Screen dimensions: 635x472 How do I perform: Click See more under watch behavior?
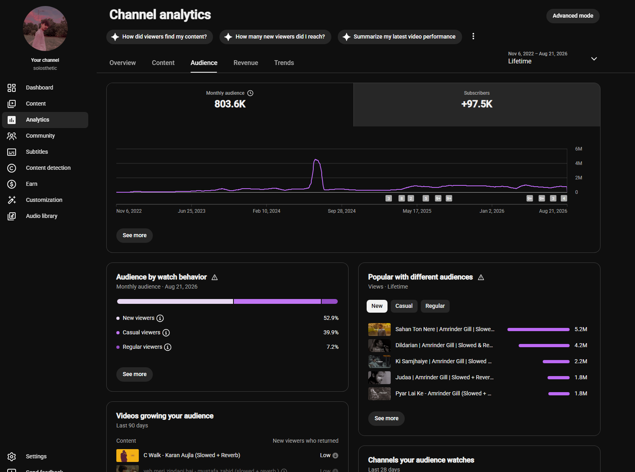tap(135, 374)
